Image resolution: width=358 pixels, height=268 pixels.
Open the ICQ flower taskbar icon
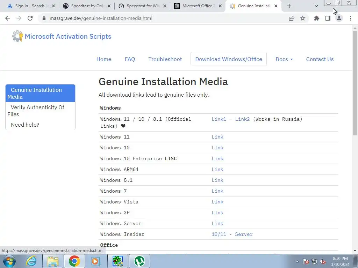tap(118, 261)
